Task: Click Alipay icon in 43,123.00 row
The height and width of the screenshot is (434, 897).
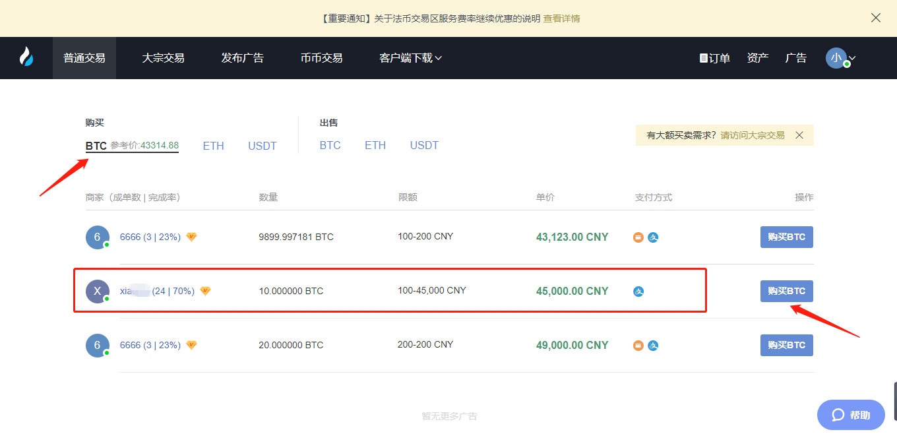Action: pos(653,237)
